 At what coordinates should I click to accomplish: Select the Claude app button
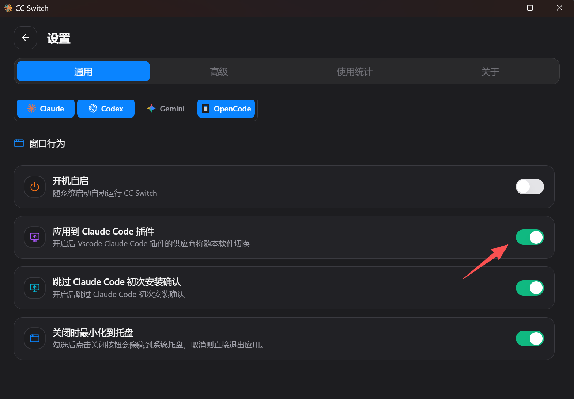click(46, 109)
